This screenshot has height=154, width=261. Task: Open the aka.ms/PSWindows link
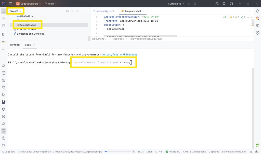(120, 54)
